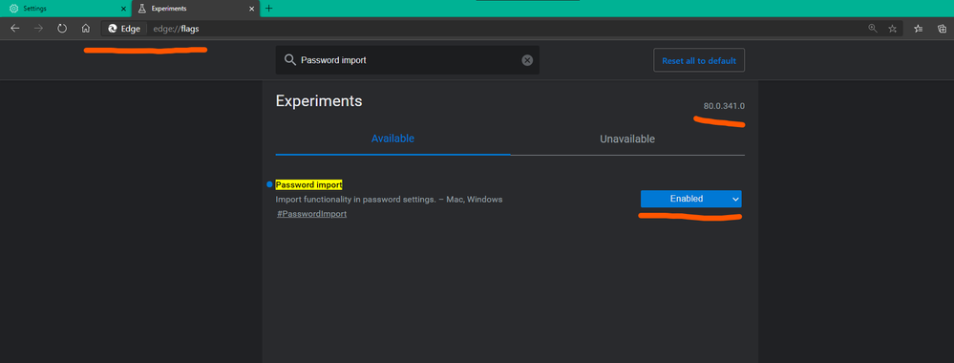Click Reset all to default button
This screenshot has width=954, height=363.
699,61
